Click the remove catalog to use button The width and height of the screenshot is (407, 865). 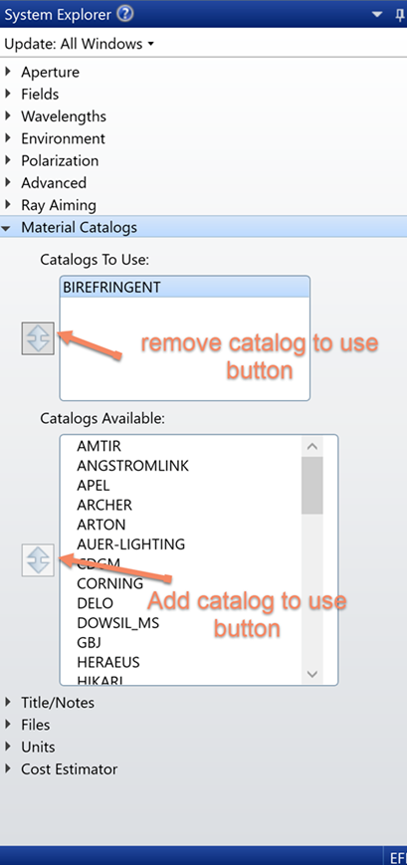click(38, 338)
